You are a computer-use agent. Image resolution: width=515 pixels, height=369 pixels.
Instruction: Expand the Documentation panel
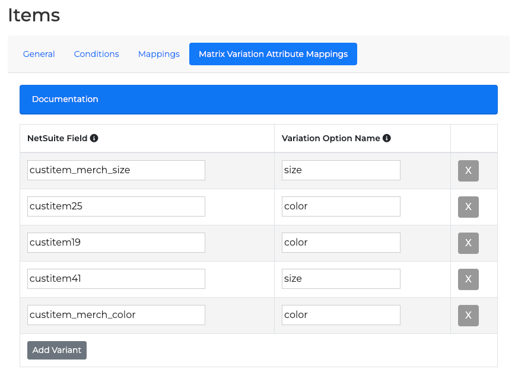(258, 100)
